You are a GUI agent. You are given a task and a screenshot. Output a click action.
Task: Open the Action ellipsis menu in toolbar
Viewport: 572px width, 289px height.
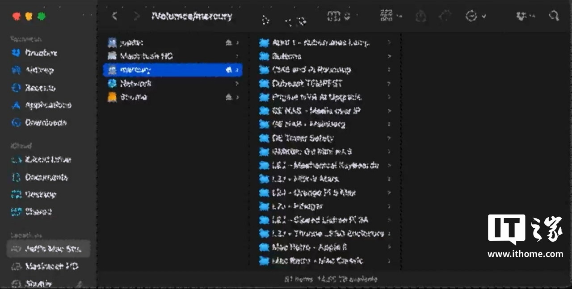pos(475,17)
